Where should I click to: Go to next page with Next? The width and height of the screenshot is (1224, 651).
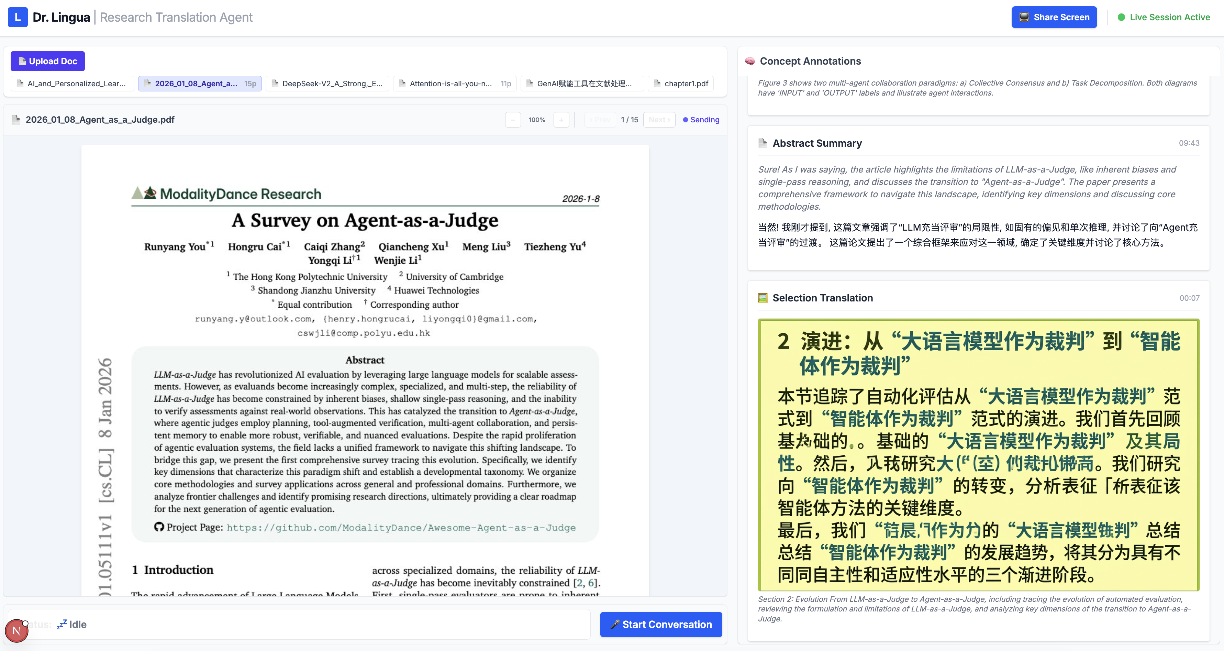click(659, 120)
